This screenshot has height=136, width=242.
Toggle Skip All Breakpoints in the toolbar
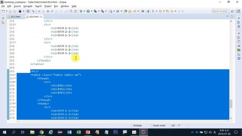pos(33,11)
